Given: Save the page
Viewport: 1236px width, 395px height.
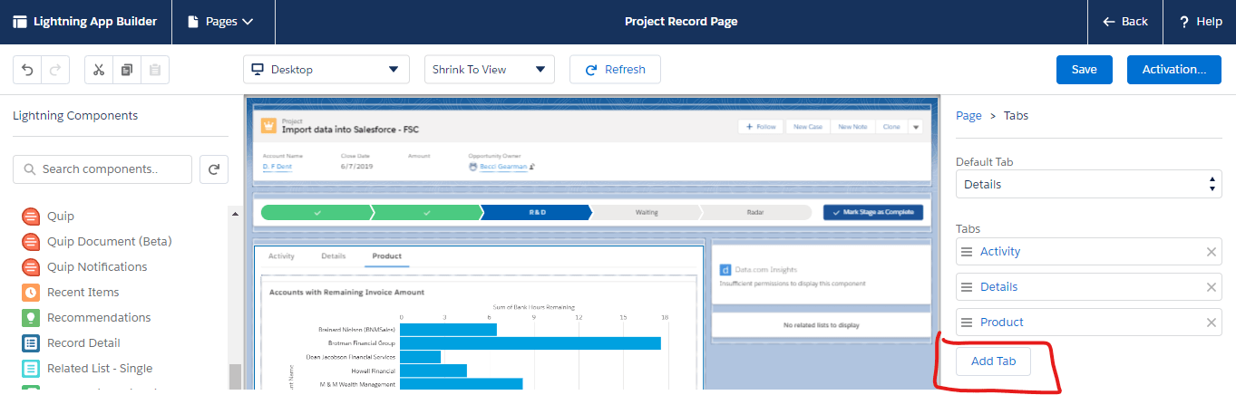Looking at the screenshot, I should tap(1085, 70).
